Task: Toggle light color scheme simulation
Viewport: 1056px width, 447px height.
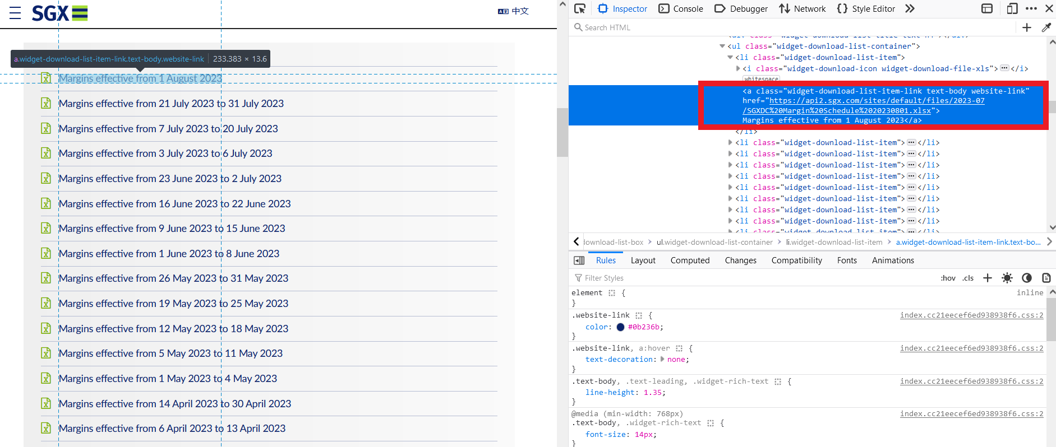Action: pos(1007,278)
